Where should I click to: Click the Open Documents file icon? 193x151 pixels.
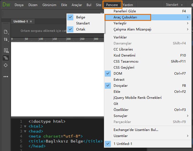[6, 32]
